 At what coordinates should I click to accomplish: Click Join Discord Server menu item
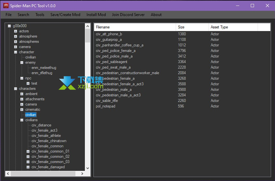point(128,15)
